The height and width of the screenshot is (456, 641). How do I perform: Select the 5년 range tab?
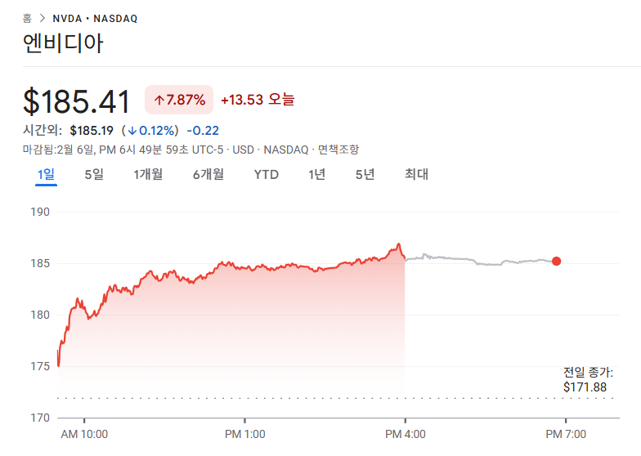365,174
